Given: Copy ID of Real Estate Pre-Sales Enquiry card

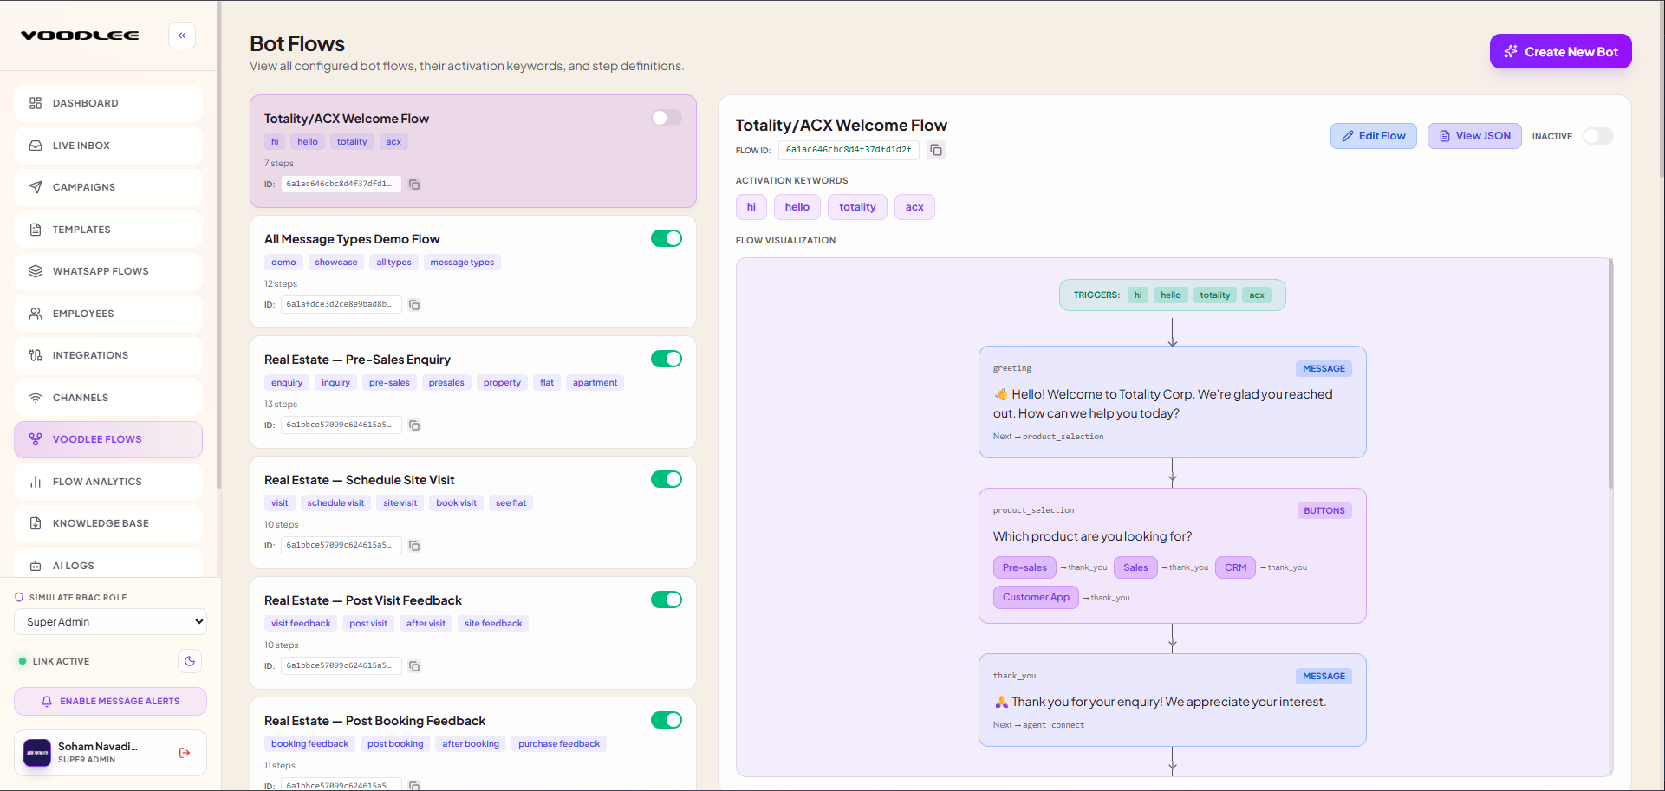Looking at the screenshot, I should [x=414, y=425].
